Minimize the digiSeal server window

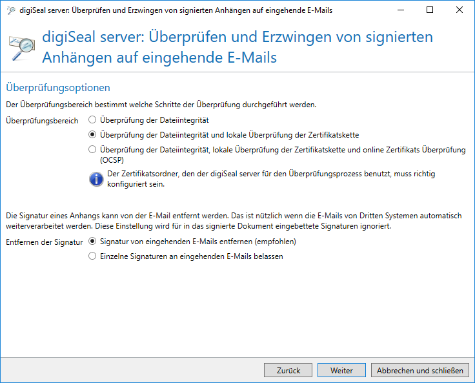tap(401, 10)
